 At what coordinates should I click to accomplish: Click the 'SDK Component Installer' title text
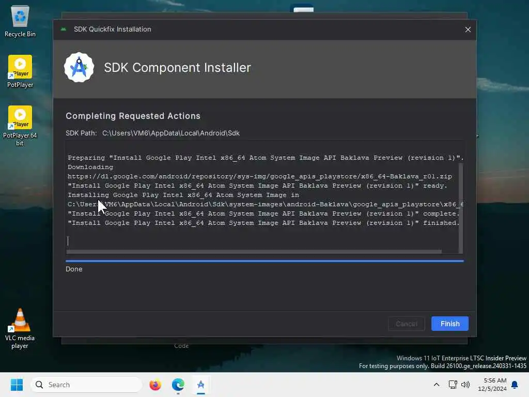(x=178, y=68)
